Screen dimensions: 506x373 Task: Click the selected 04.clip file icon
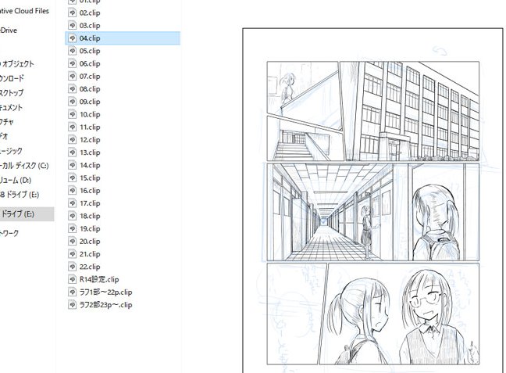tap(73, 38)
